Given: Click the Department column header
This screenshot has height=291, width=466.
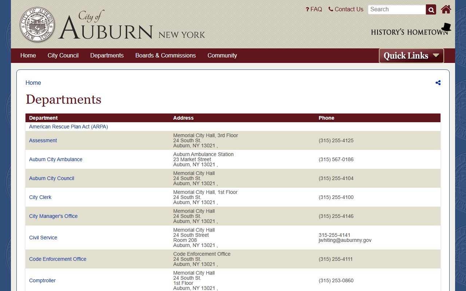Looking at the screenshot, I should (43, 118).
